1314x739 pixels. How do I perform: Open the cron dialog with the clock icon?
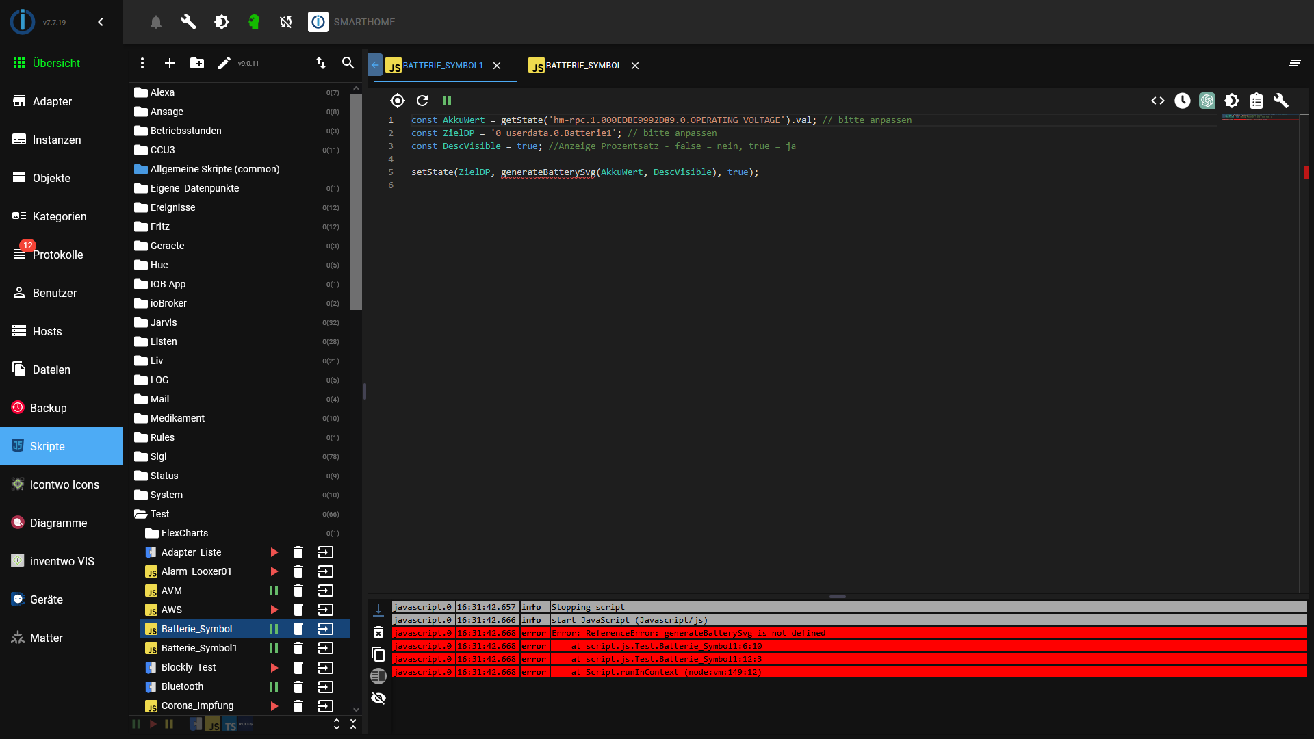tap(1183, 101)
